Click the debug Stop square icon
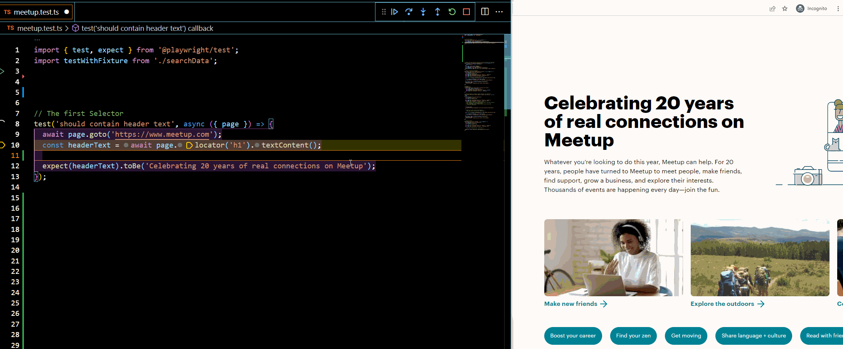843x349 pixels. coord(466,12)
